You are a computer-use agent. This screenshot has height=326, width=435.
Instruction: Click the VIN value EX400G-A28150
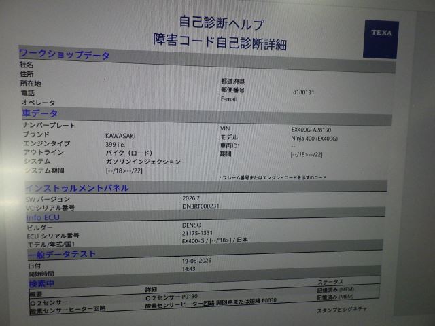pyautogui.click(x=311, y=130)
